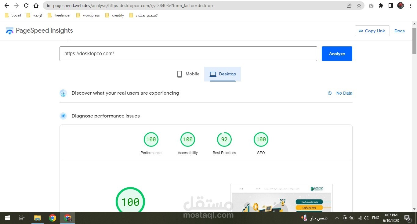Image resolution: width=417 pixels, height=224 pixels.
Task: Click the No Data link
Action: tap(344, 93)
